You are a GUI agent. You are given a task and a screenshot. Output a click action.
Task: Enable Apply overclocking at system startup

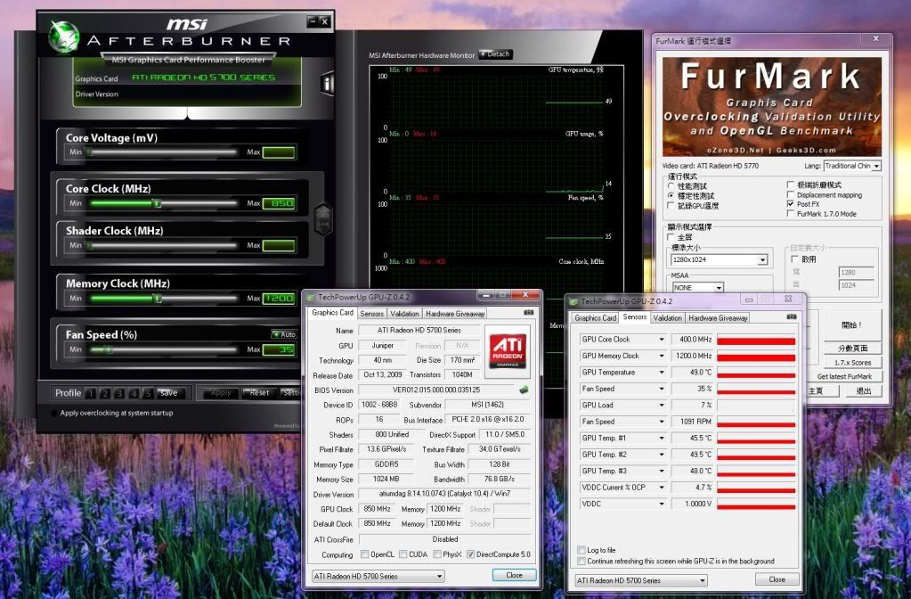coord(54,414)
